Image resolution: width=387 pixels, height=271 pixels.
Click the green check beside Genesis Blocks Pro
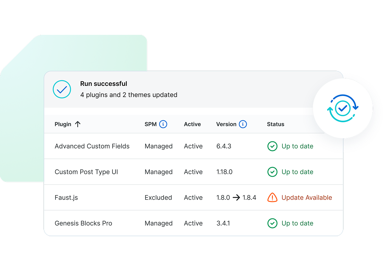(x=273, y=223)
